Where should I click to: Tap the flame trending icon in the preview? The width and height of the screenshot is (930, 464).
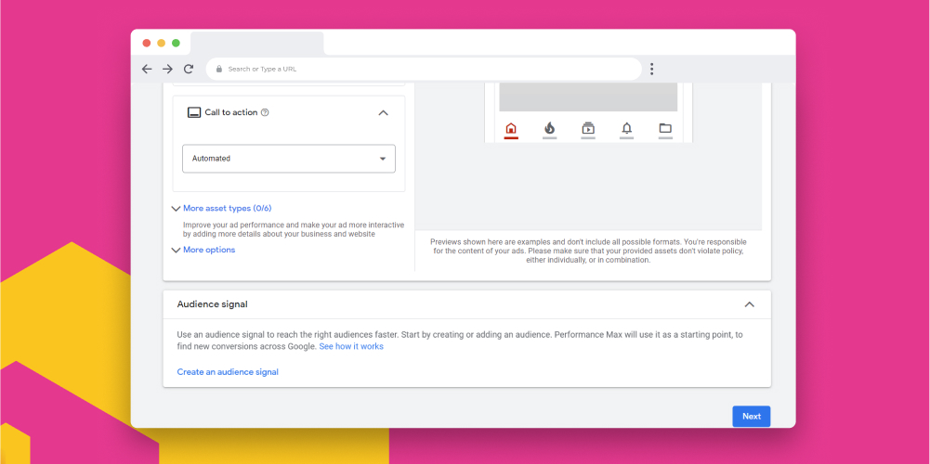549,129
